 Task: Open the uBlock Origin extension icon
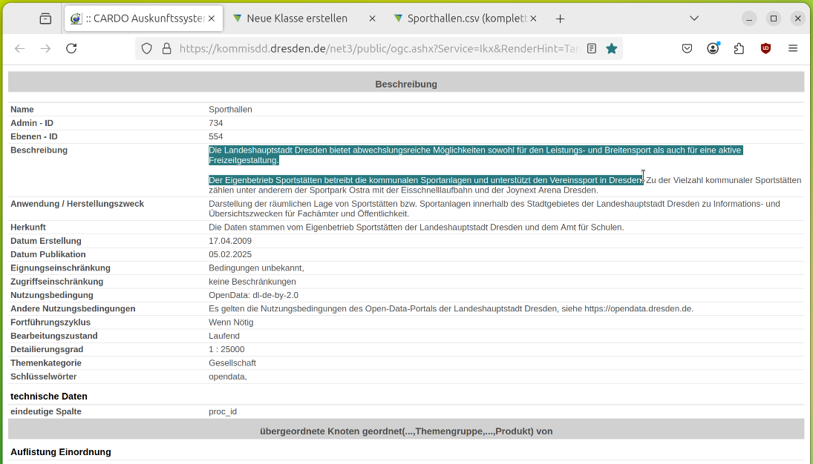pyautogui.click(x=765, y=49)
